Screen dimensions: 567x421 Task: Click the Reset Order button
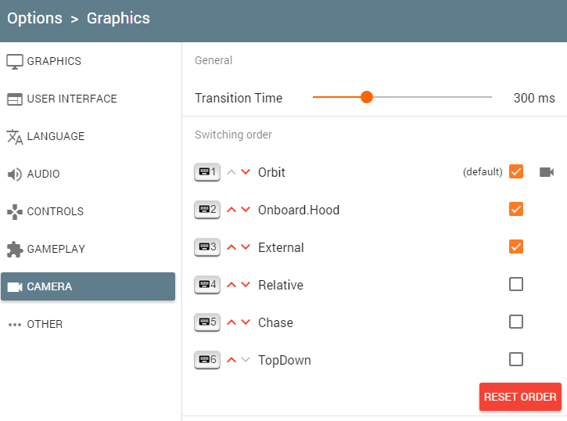pyautogui.click(x=520, y=397)
